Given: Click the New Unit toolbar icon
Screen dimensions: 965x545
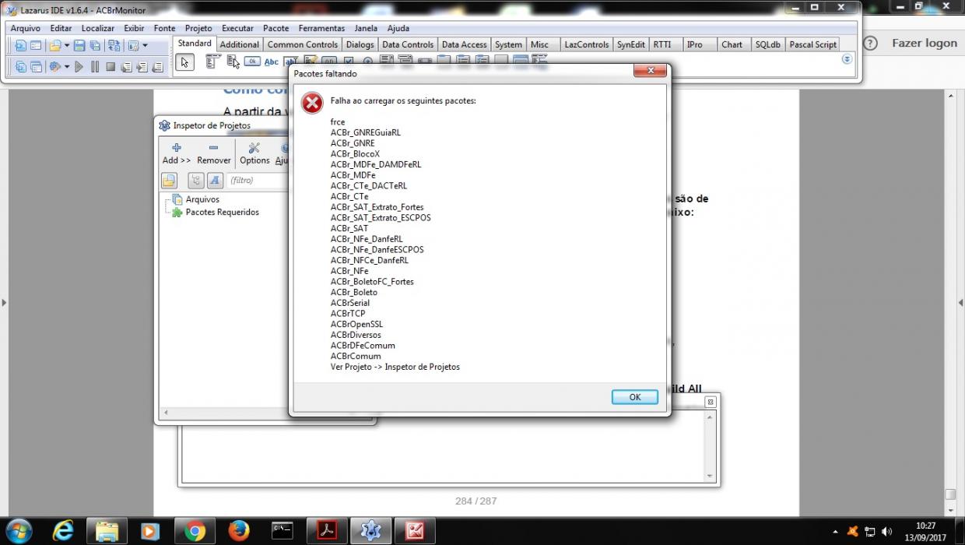Looking at the screenshot, I should coord(20,45).
